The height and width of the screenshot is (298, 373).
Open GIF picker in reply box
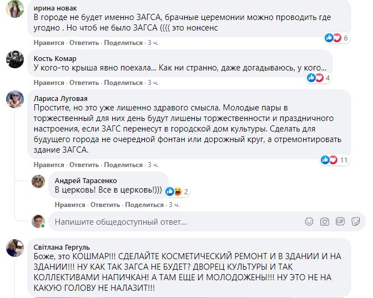[340, 222]
